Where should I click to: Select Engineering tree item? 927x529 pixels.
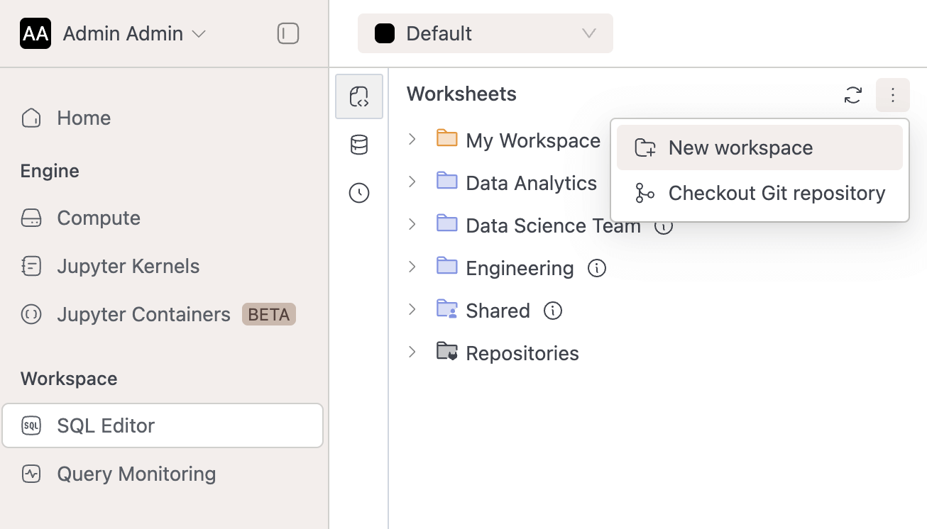pyautogui.click(x=520, y=268)
